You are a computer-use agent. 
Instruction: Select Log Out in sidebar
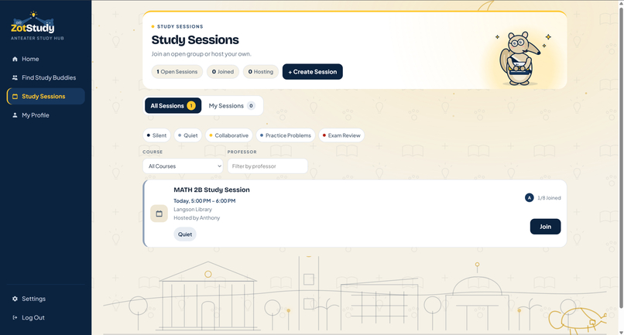[x=46, y=317]
